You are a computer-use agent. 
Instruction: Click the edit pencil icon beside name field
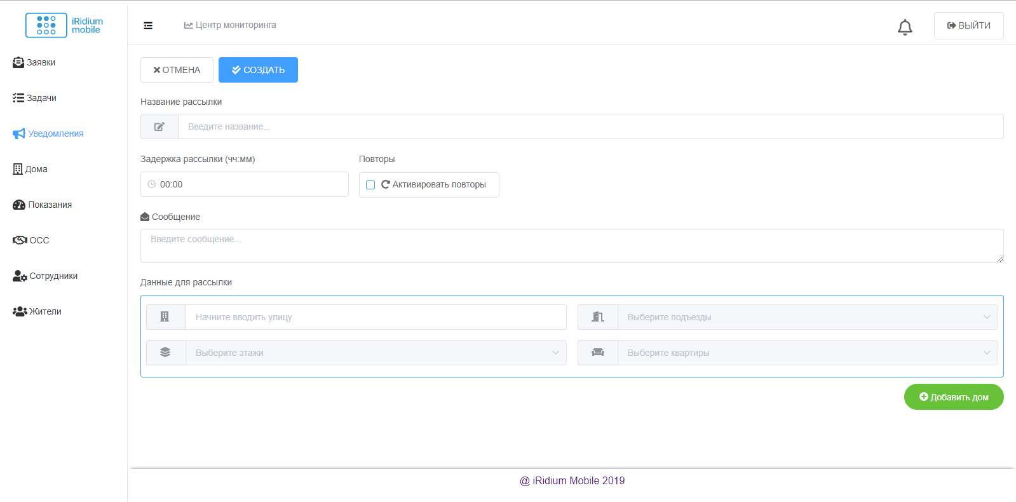[x=159, y=126]
